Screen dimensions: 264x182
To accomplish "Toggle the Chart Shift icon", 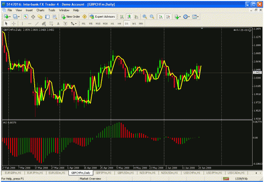I will click(x=168, y=16).
